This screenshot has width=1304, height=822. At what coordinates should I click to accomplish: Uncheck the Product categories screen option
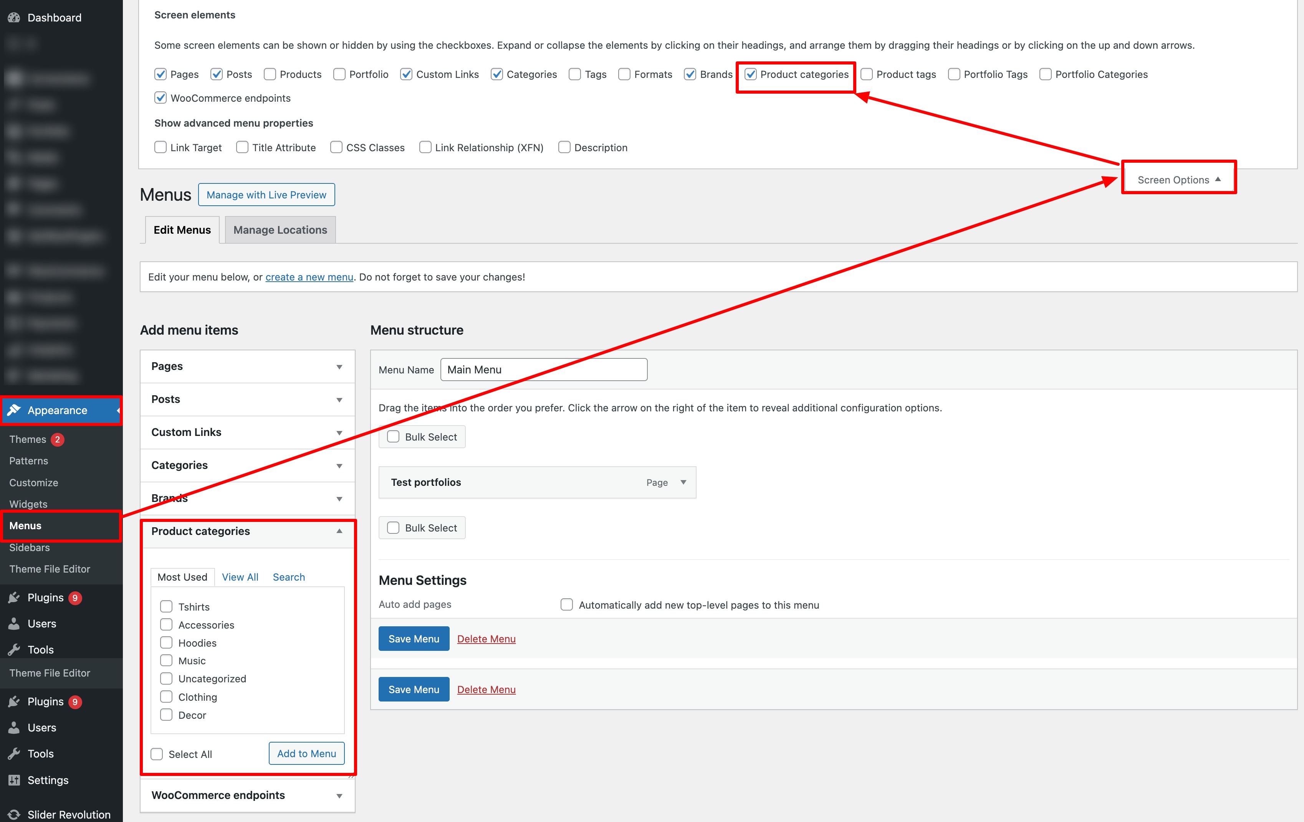click(x=750, y=74)
